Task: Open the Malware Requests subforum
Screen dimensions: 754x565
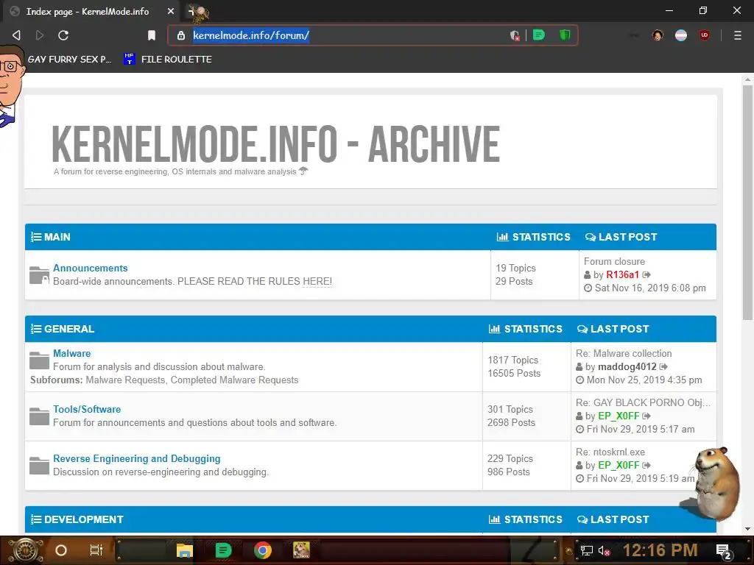Action: tap(125, 380)
